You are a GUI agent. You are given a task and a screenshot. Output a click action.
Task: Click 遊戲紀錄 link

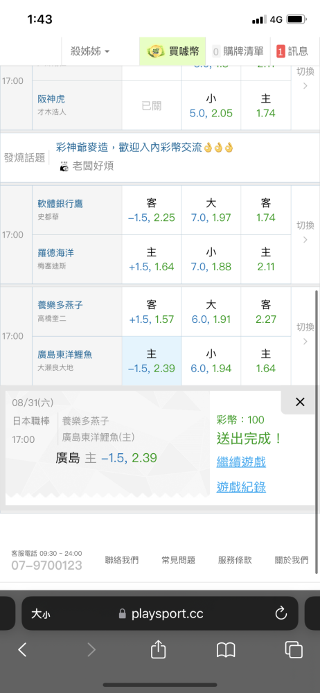(x=241, y=487)
